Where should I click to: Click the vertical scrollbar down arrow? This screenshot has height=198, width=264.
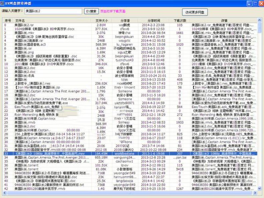click(x=259, y=189)
